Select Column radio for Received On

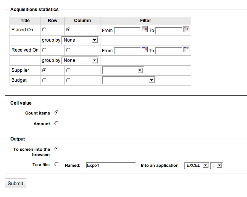68,50
